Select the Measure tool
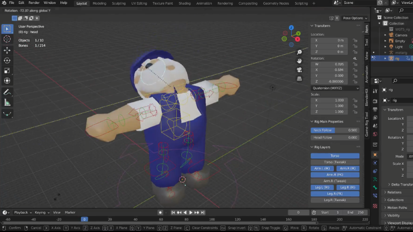 pyautogui.click(x=7, y=103)
